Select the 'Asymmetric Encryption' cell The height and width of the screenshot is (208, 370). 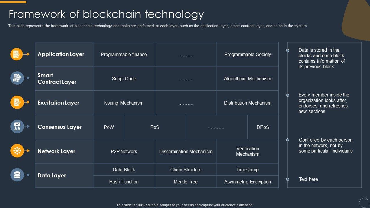[247, 182]
